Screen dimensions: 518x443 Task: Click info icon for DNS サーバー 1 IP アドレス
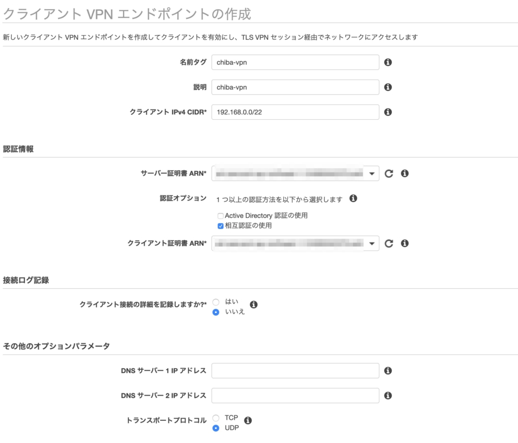pos(388,371)
